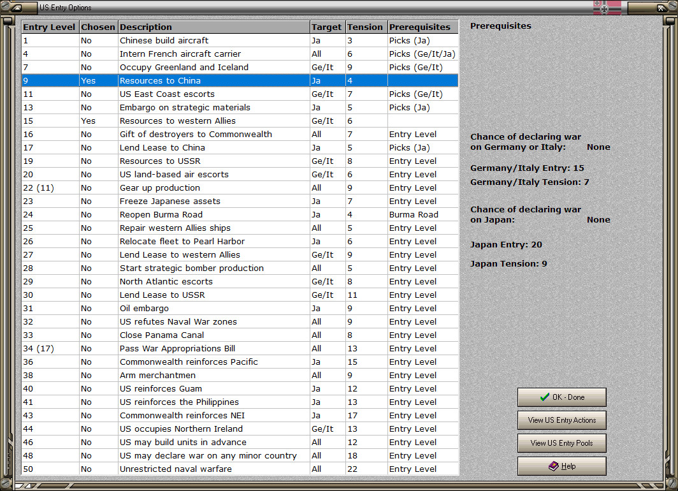Select Start strategic bomber production row

tap(240, 268)
